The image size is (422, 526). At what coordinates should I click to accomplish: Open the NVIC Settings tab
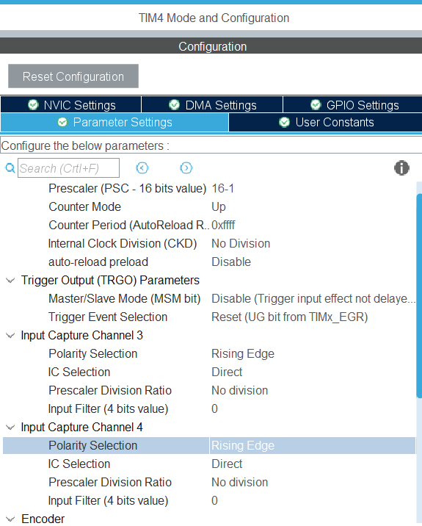71,105
